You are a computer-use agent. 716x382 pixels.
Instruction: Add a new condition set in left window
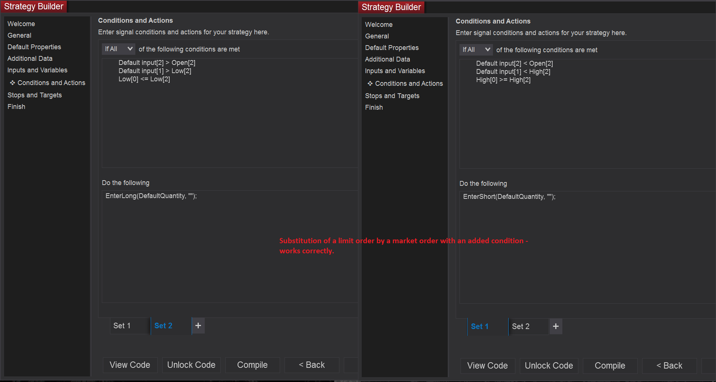point(198,326)
